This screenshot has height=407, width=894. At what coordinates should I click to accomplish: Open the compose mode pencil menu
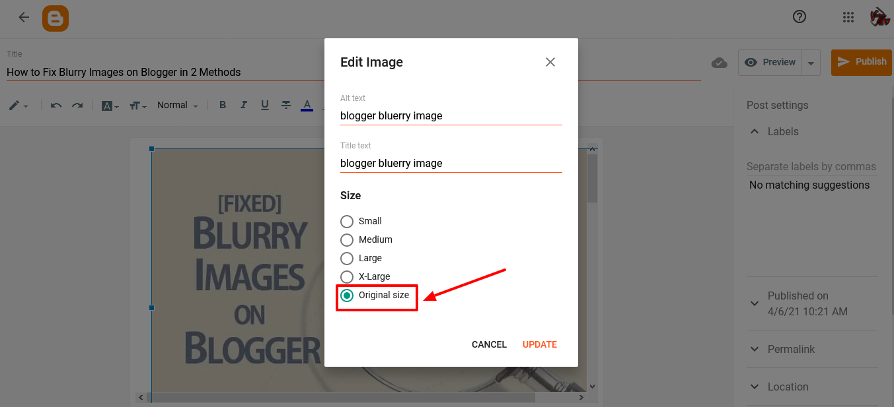coord(18,106)
